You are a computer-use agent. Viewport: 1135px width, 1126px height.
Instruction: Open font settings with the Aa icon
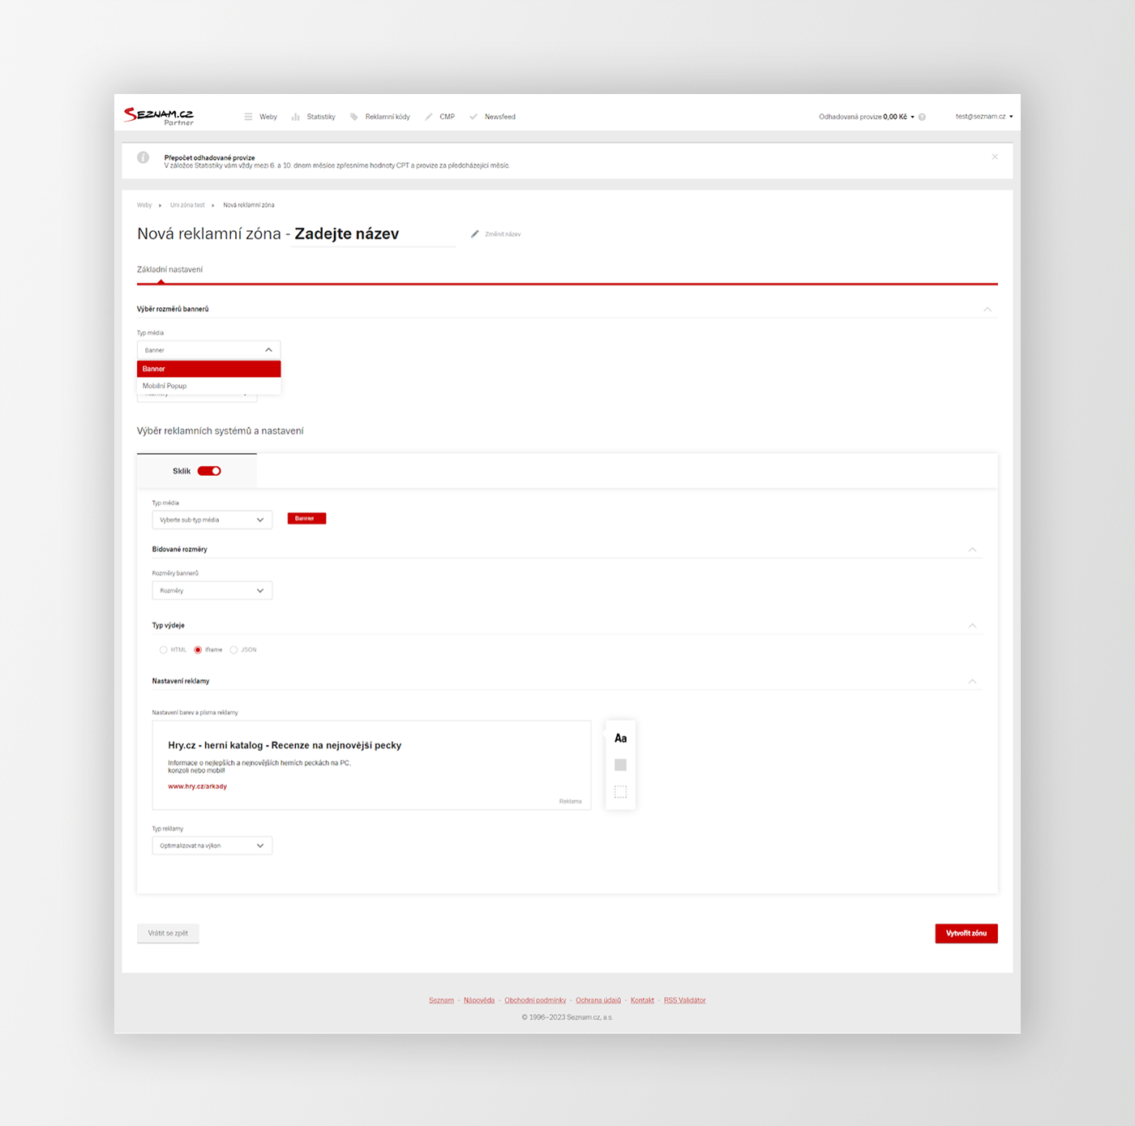click(620, 739)
